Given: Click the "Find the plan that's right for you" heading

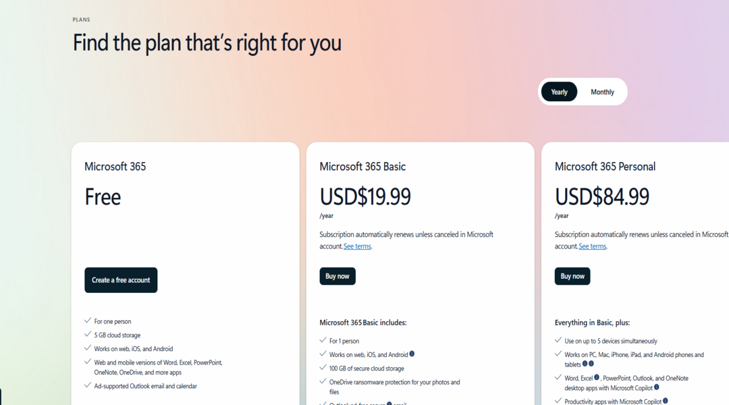Looking at the screenshot, I should pyautogui.click(x=207, y=43).
